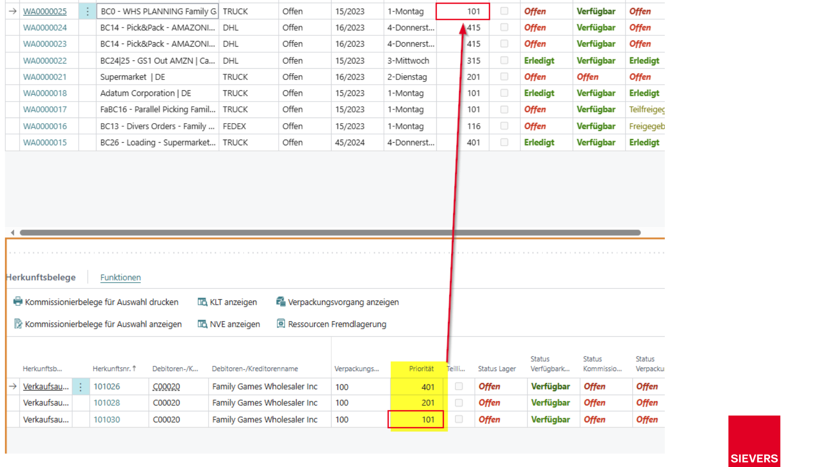831x467 pixels.
Task: Select the Herkunftsbelege tab
Action: point(41,277)
